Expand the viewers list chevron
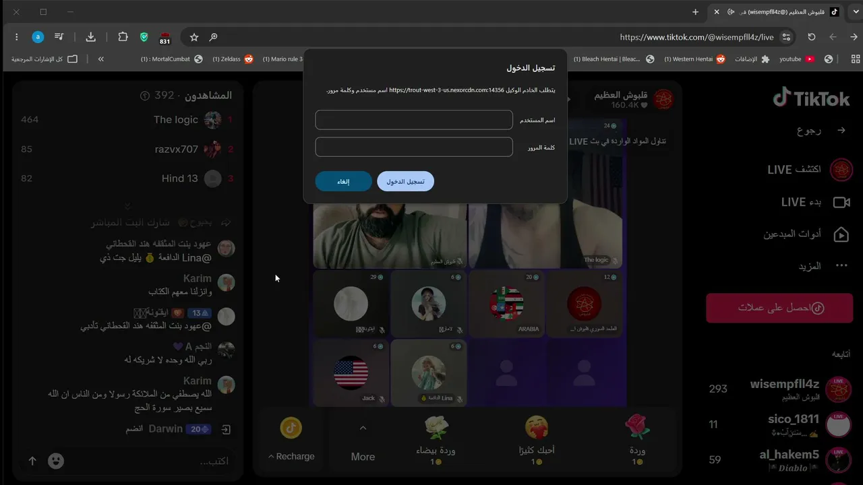863x485 pixels. coord(127,205)
